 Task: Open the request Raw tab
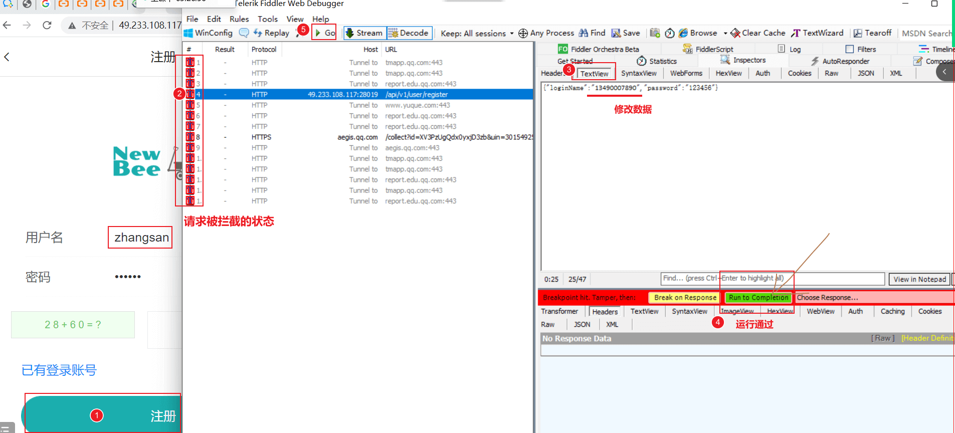(832, 73)
